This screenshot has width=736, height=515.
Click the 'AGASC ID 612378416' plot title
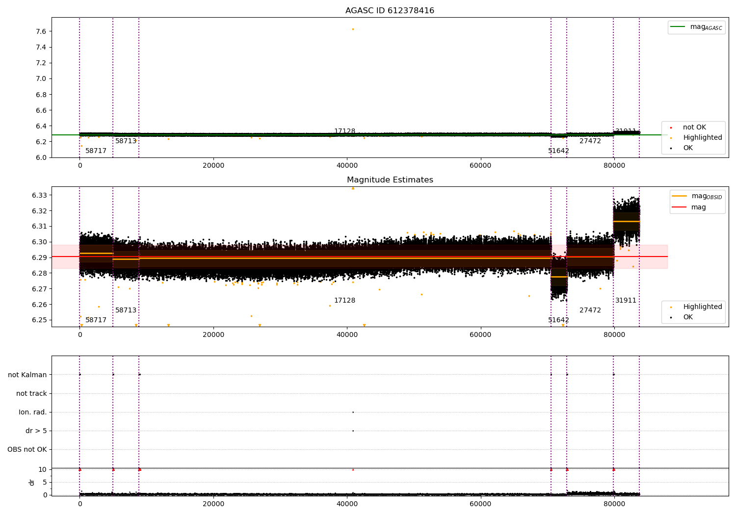390,11
